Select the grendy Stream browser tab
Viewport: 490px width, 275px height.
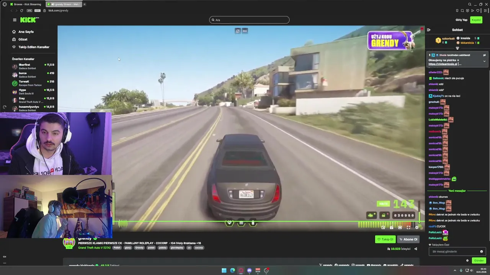point(63,4)
